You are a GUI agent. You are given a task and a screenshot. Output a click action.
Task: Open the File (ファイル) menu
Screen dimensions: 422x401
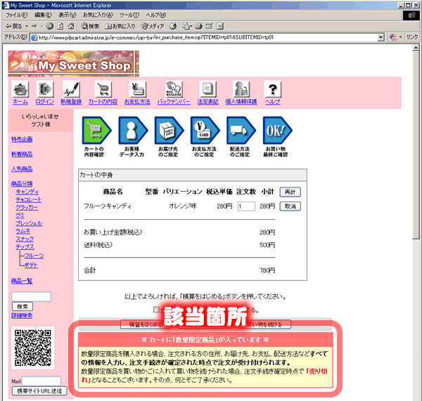pos(17,15)
